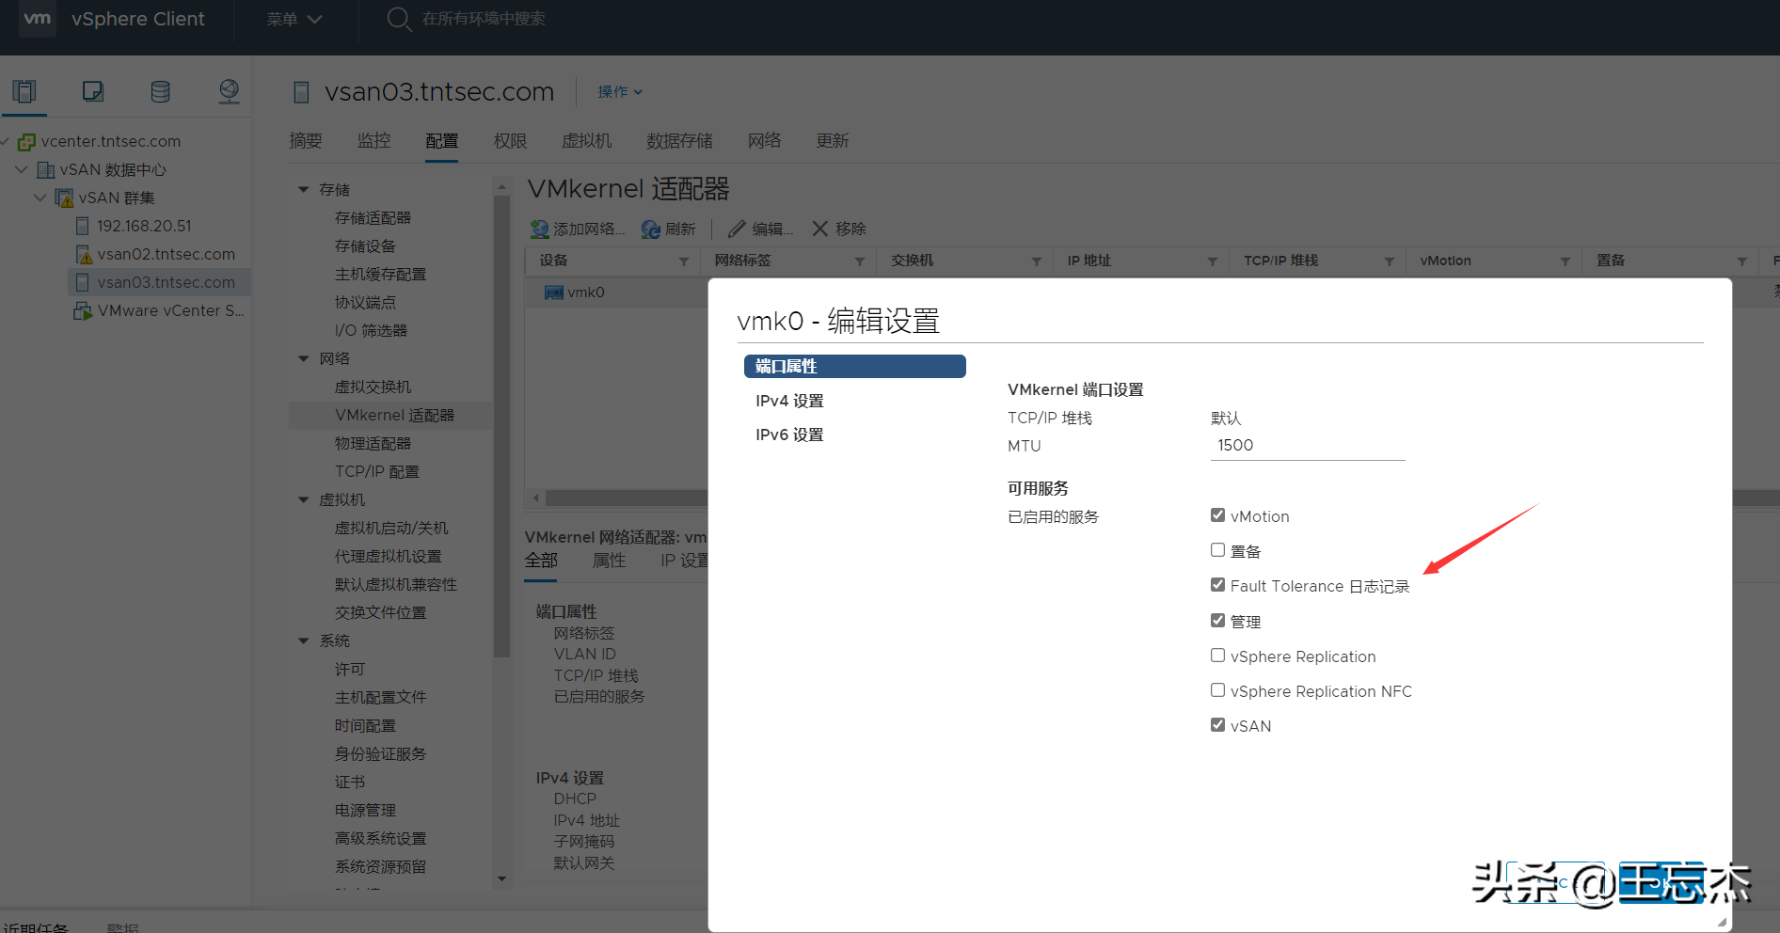Image resolution: width=1780 pixels, height=933 pixels.
Task: Collapse the 存储 settings section
Action: (x=303, y=190)
